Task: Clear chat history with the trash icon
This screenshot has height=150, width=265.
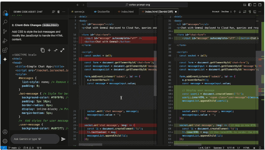Action: (x=58, y=12)
